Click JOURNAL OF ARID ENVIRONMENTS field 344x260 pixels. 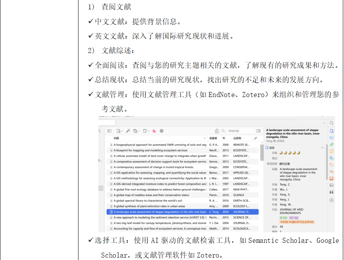click(x=292, y=211)
